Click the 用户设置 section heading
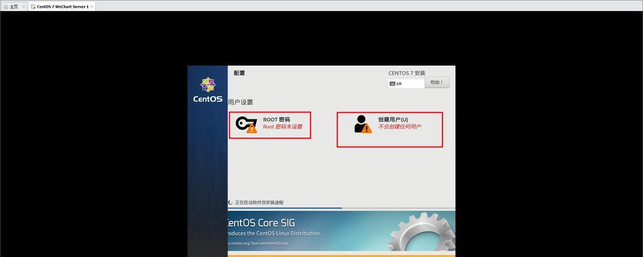643x257 pixels. pyautogui.click(x=240, y=102)
